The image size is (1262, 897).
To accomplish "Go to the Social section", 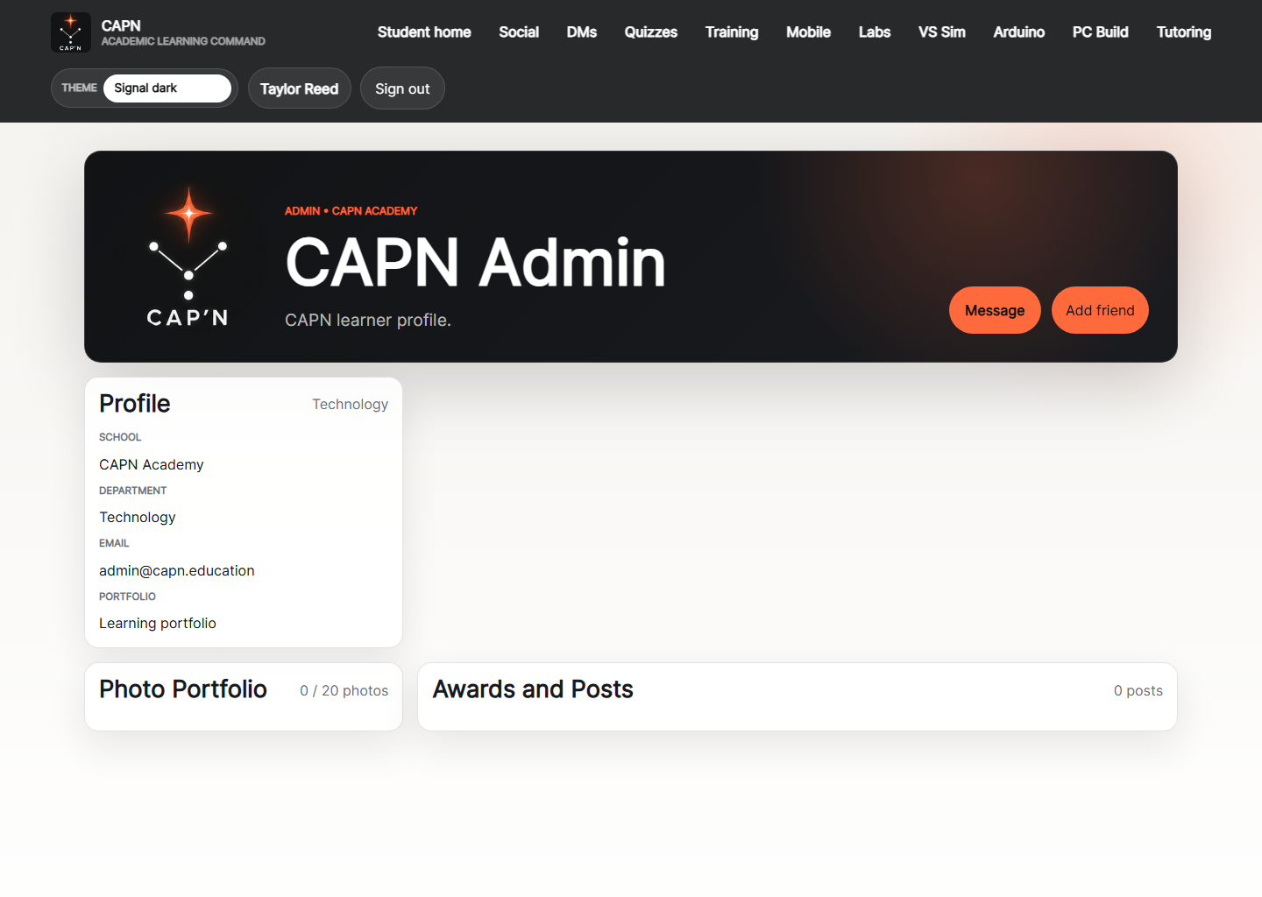I will (x=519, y=32).
